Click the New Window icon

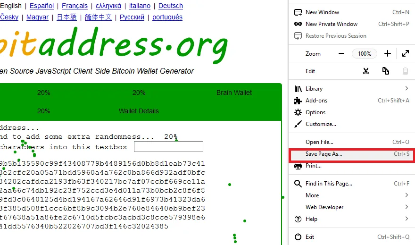[298, 12]
